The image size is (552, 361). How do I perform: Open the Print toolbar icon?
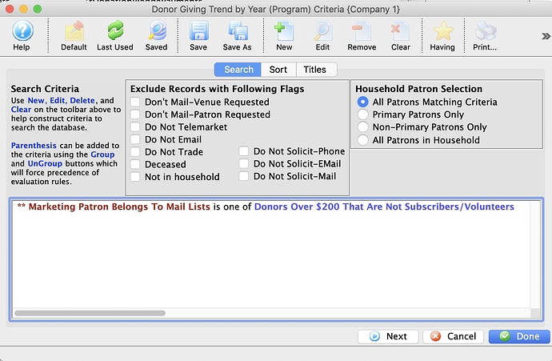[x=485, y=35]
